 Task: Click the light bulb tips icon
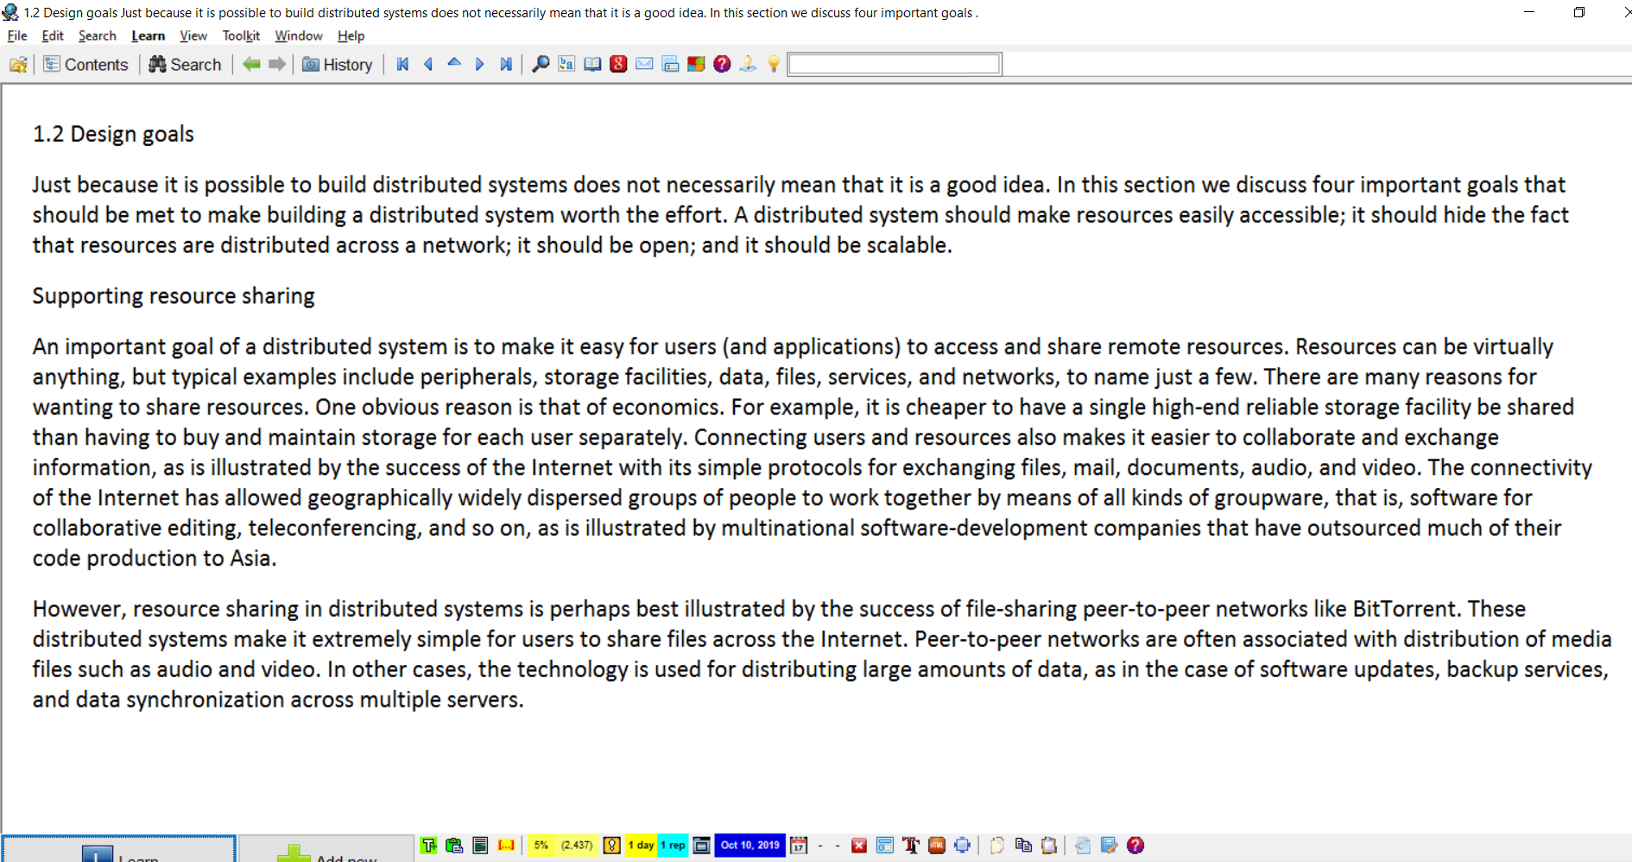(x=774, y=64)
